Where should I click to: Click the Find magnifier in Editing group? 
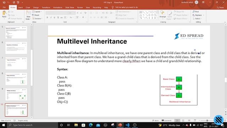point(195,12)
